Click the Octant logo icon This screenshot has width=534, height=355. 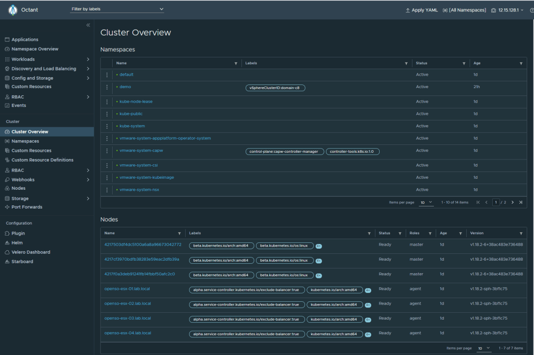click(13, 10)
